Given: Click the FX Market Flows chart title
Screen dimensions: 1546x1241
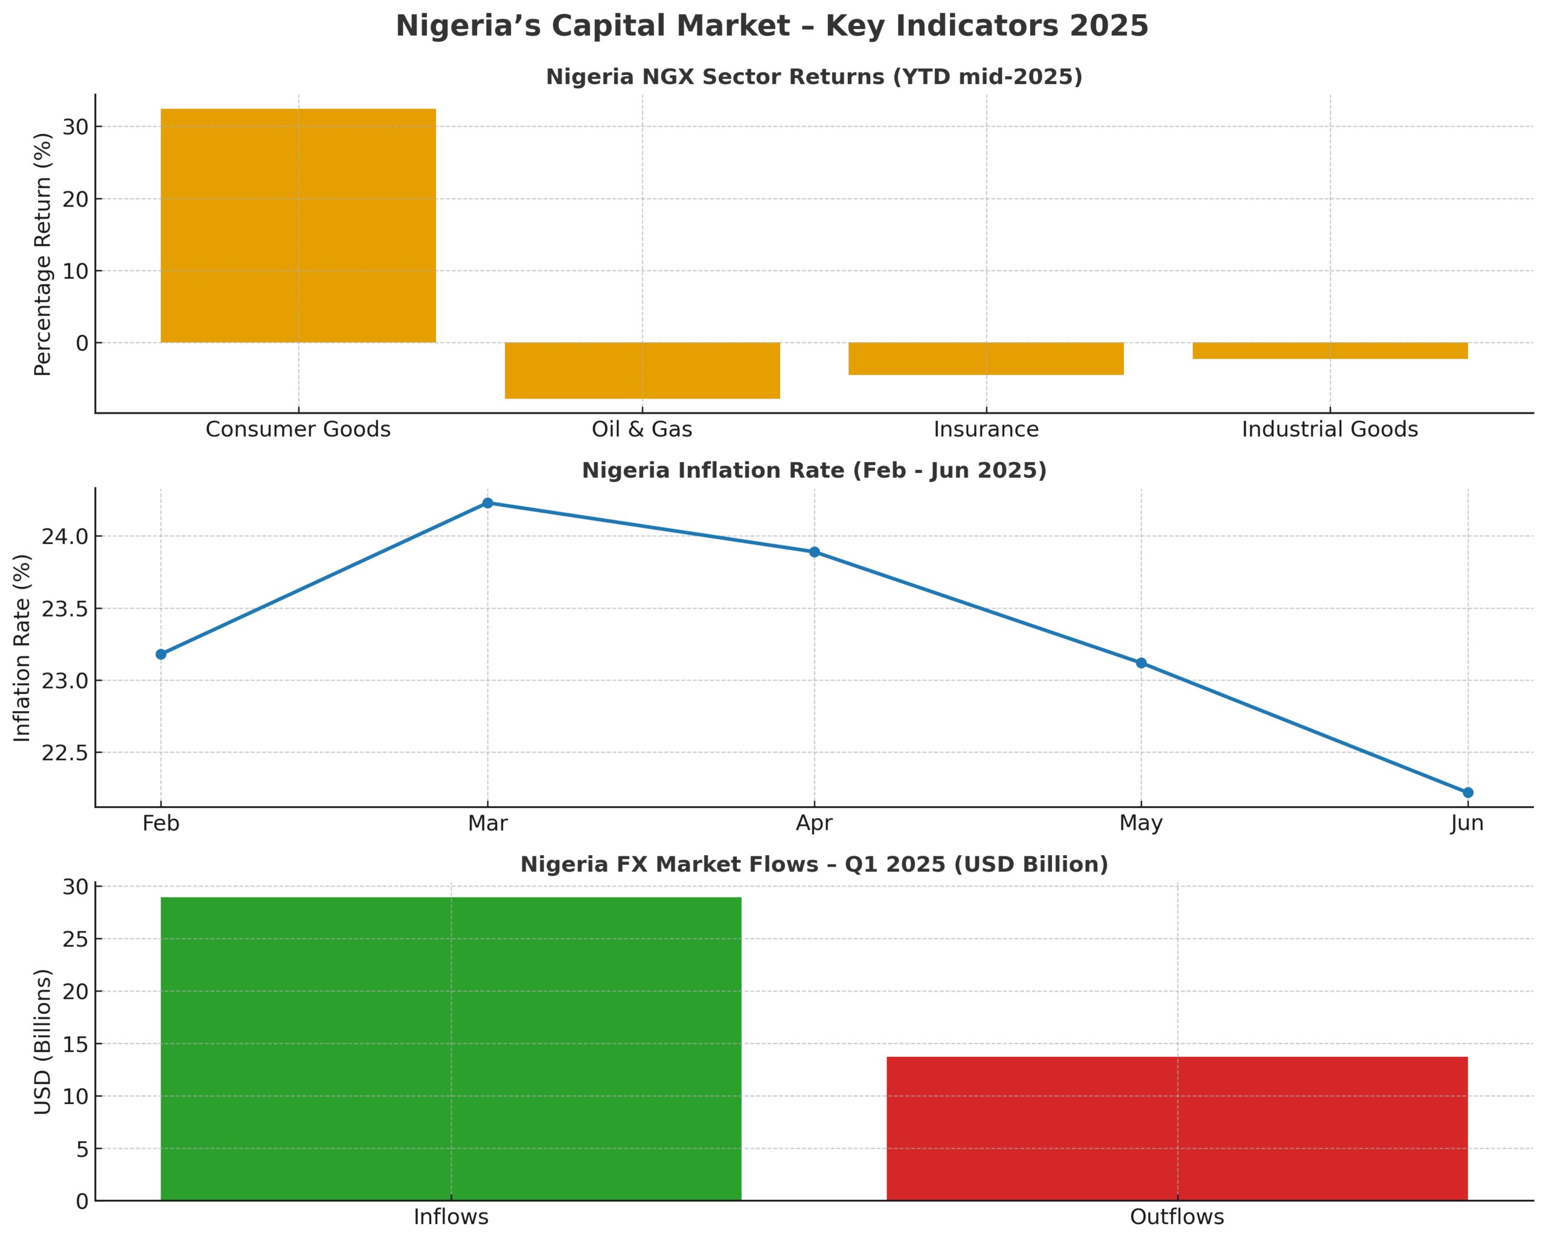Looking at the screenshot, I should pos(814,864).
